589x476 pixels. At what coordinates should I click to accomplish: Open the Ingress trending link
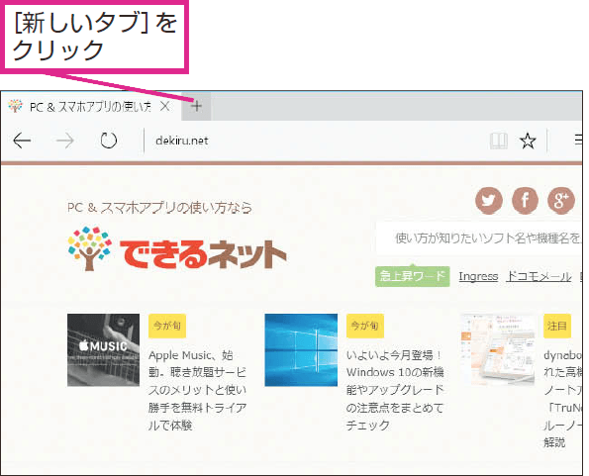(x=478, y=276)
